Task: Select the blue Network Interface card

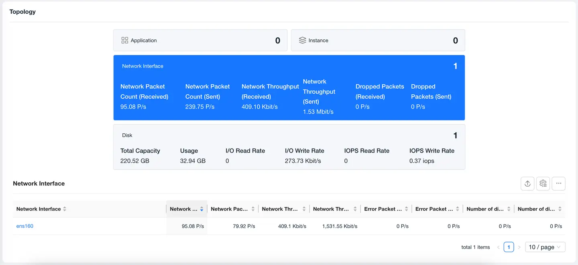Action: pos(289,88)
